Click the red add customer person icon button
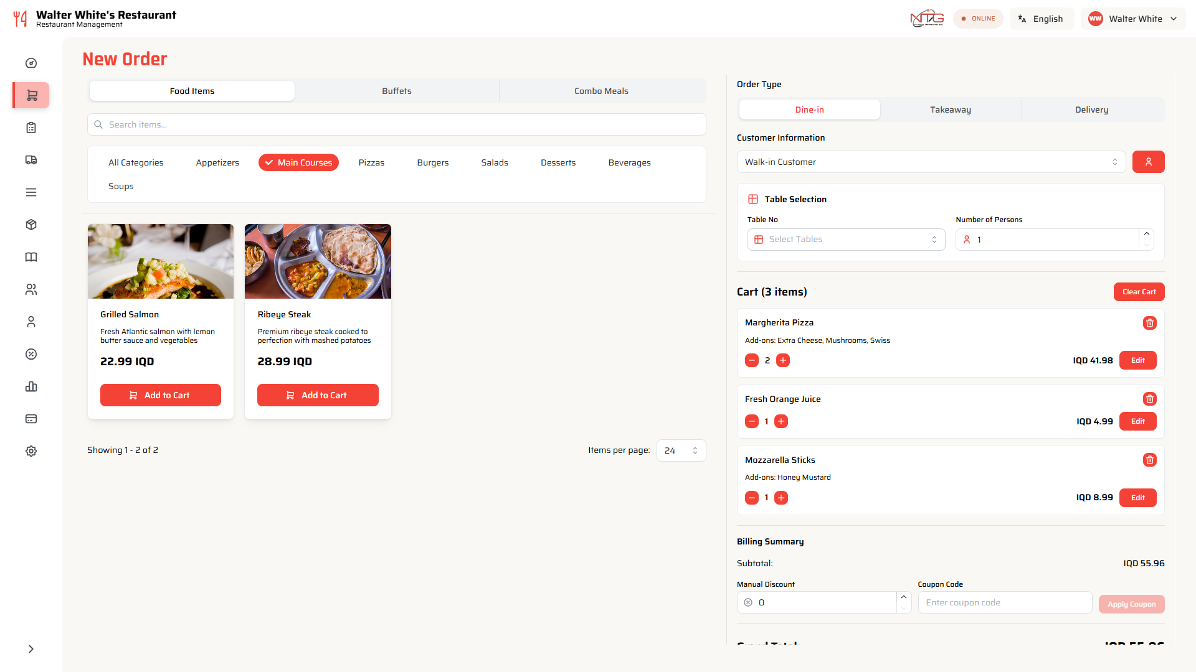Viewport: 1196px width, 672px height. click(x=1148, y=162)
